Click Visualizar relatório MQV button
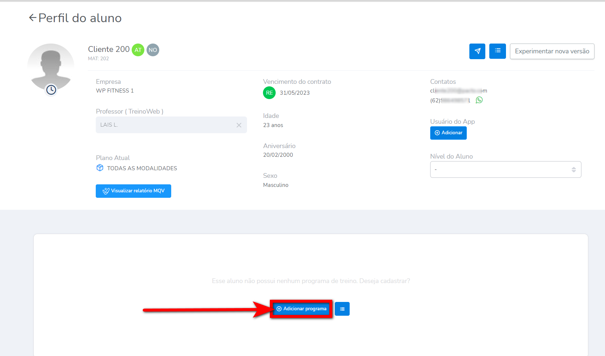Image resolution: width=605 pixels, height=356 pixels. click(x=133, y=191)
